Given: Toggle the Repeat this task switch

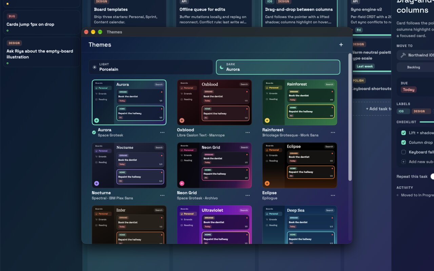Looking at the screenshot, I should pos(432,176).
